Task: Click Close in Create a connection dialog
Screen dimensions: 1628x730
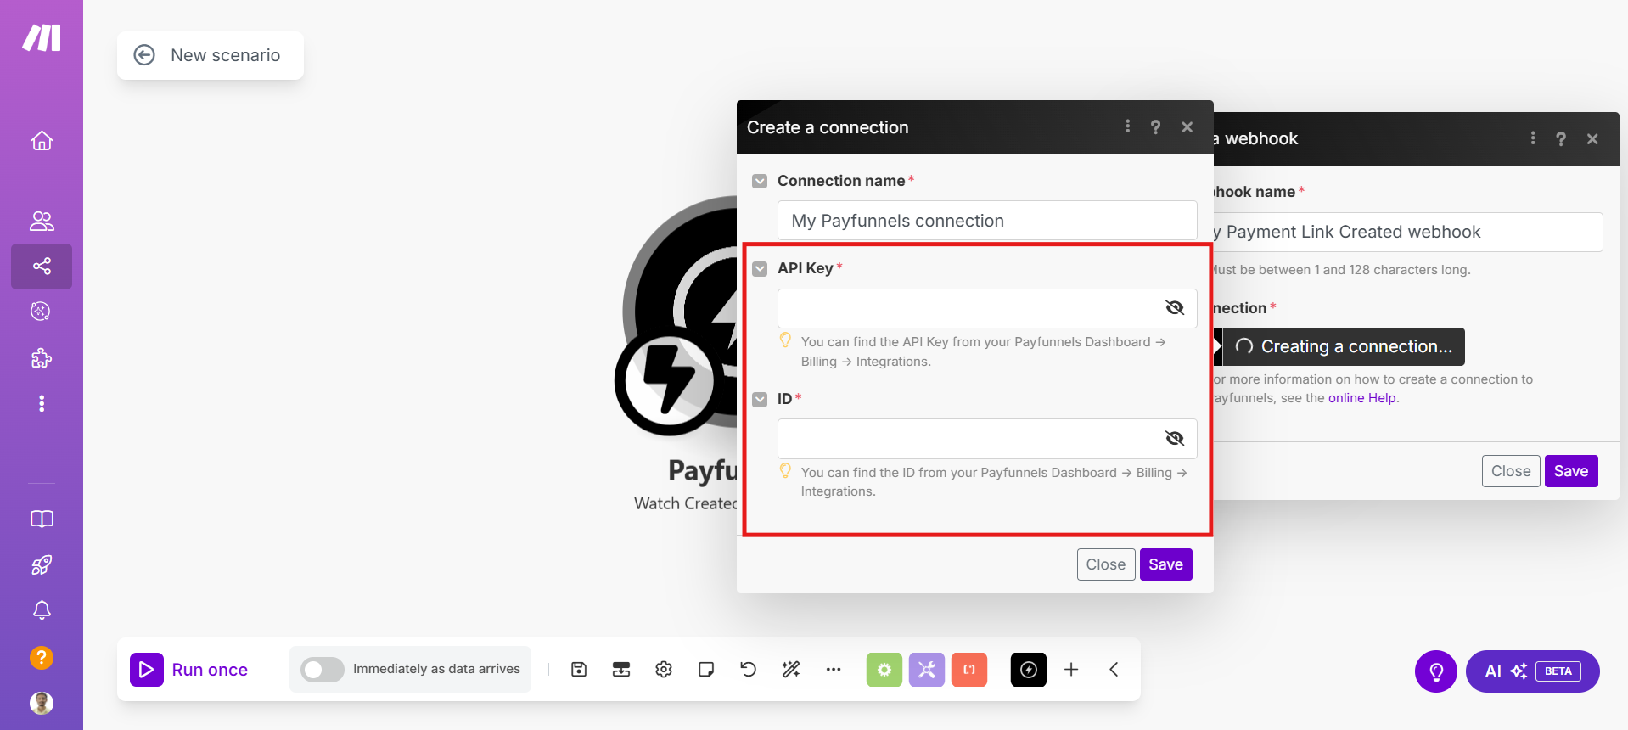Action: [x=1106, y=564]
